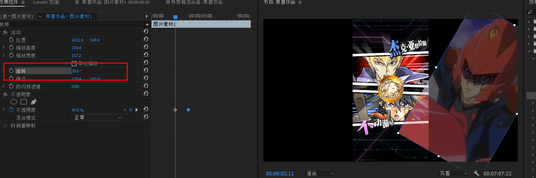Toggle animation stopwatch for 防闪烁滤镜
Image resolution: width=536 pixels, height=178 pixels.
click(11, 86)
